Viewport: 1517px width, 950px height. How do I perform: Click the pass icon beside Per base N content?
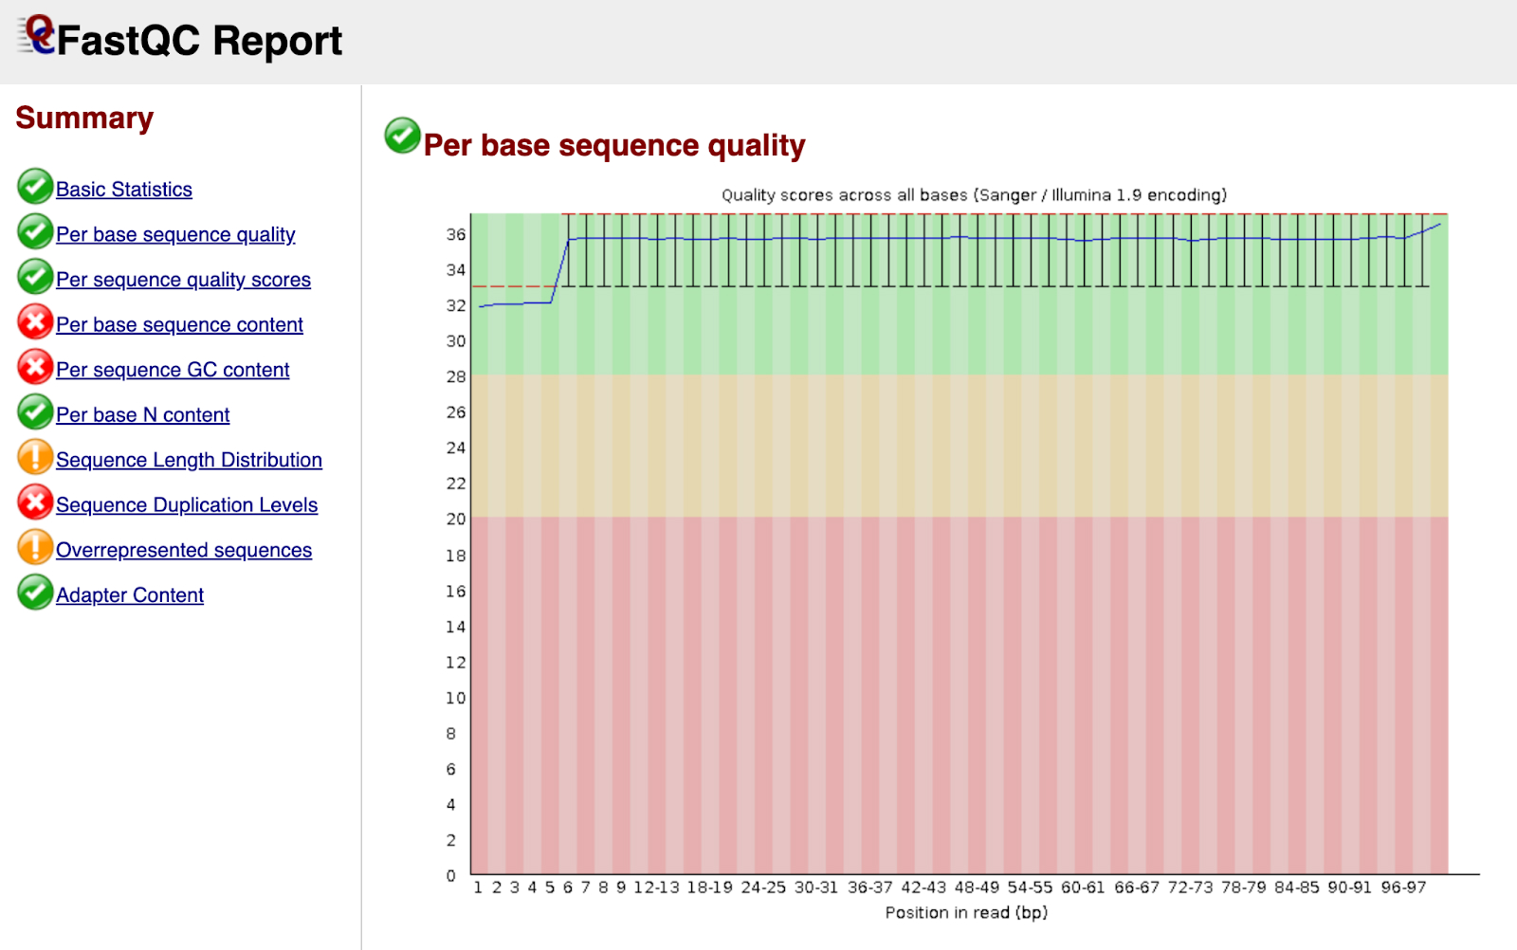(x=35, y=411)
